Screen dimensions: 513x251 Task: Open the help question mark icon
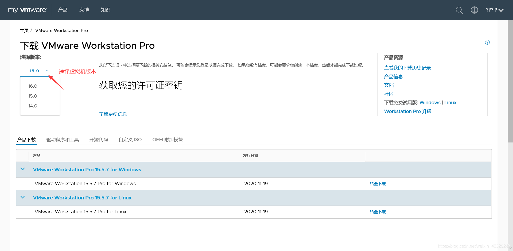click(x=487, y=42)
